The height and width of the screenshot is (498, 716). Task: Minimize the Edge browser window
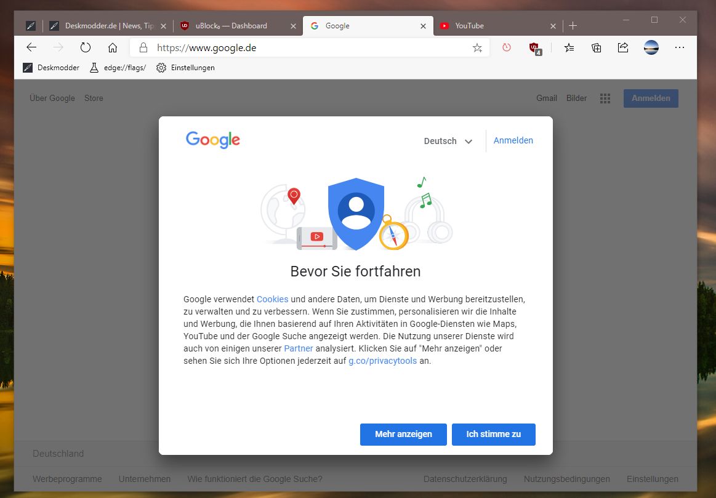point(626,20)
